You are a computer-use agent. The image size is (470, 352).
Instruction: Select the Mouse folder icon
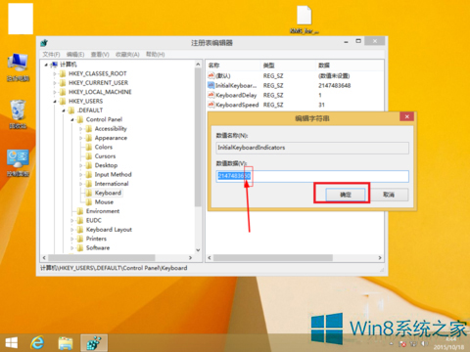point(89,201)
